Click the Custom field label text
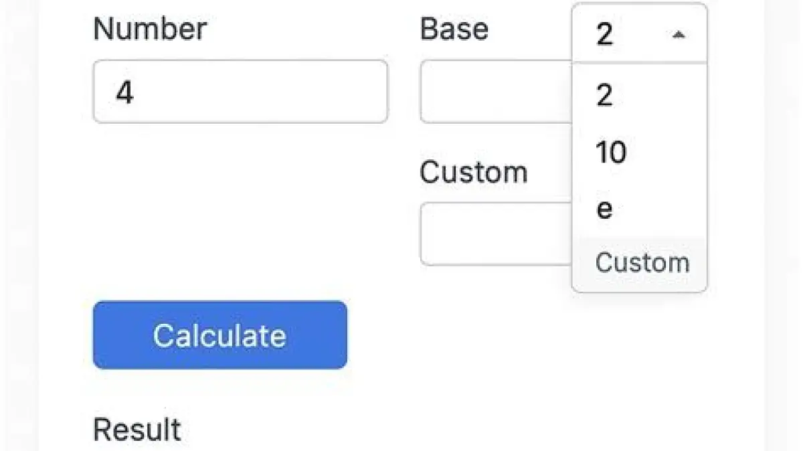 click(473, 172)
